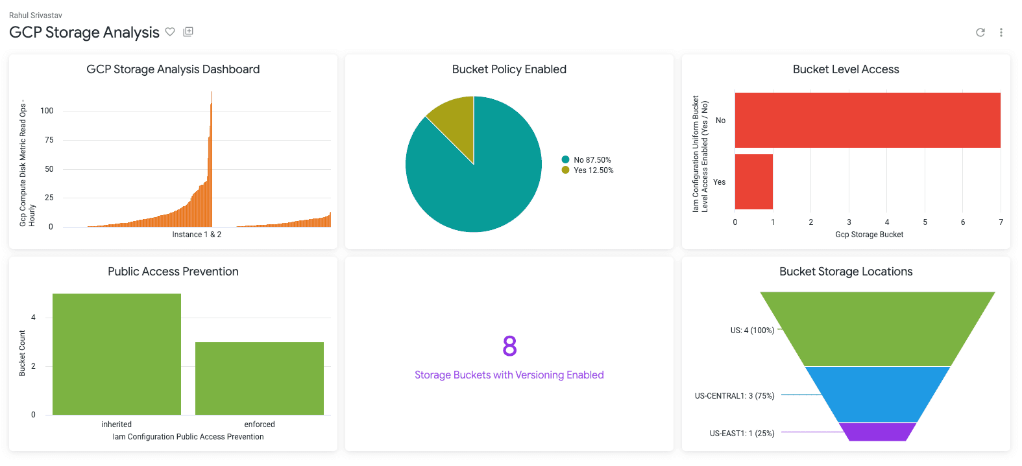Click Iam Configuration Public Access Prevention axis title
Image resolution: width=1022 pixels, height=466 pixels.
[x=188, y=437]
